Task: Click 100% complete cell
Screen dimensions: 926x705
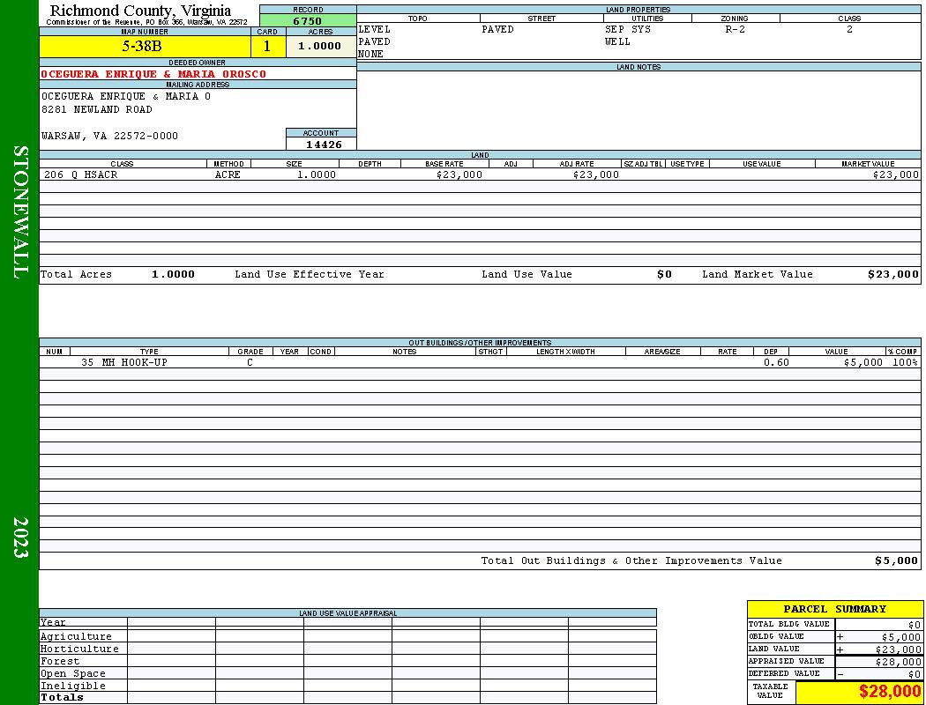Action: [x=905, y=362]
